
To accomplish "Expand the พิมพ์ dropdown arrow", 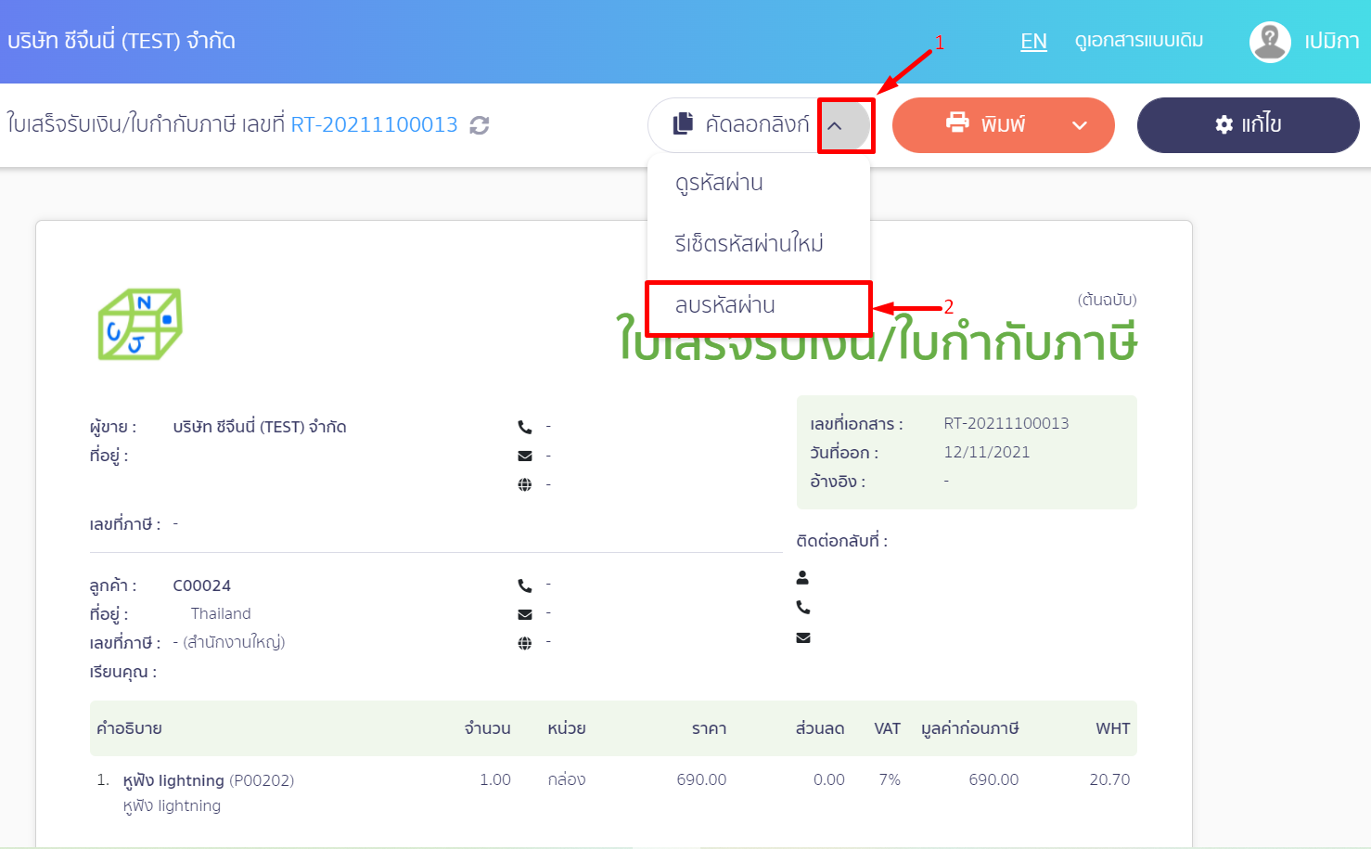I will tap(1080, 125).
